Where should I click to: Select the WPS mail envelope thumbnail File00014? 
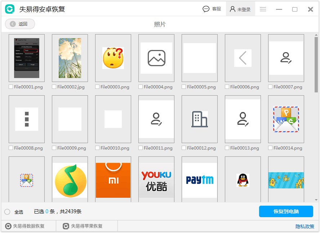(x=286, y=119)
